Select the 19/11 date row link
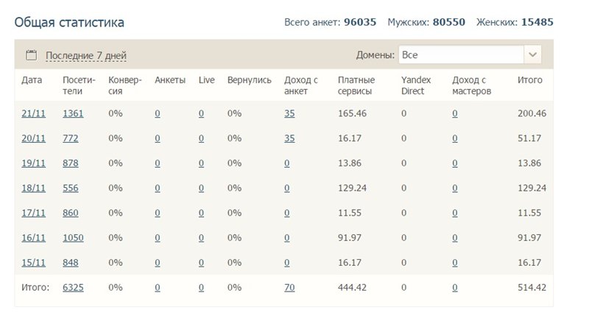The height and width of the screenshot is (318, 589). click(32, 163)
